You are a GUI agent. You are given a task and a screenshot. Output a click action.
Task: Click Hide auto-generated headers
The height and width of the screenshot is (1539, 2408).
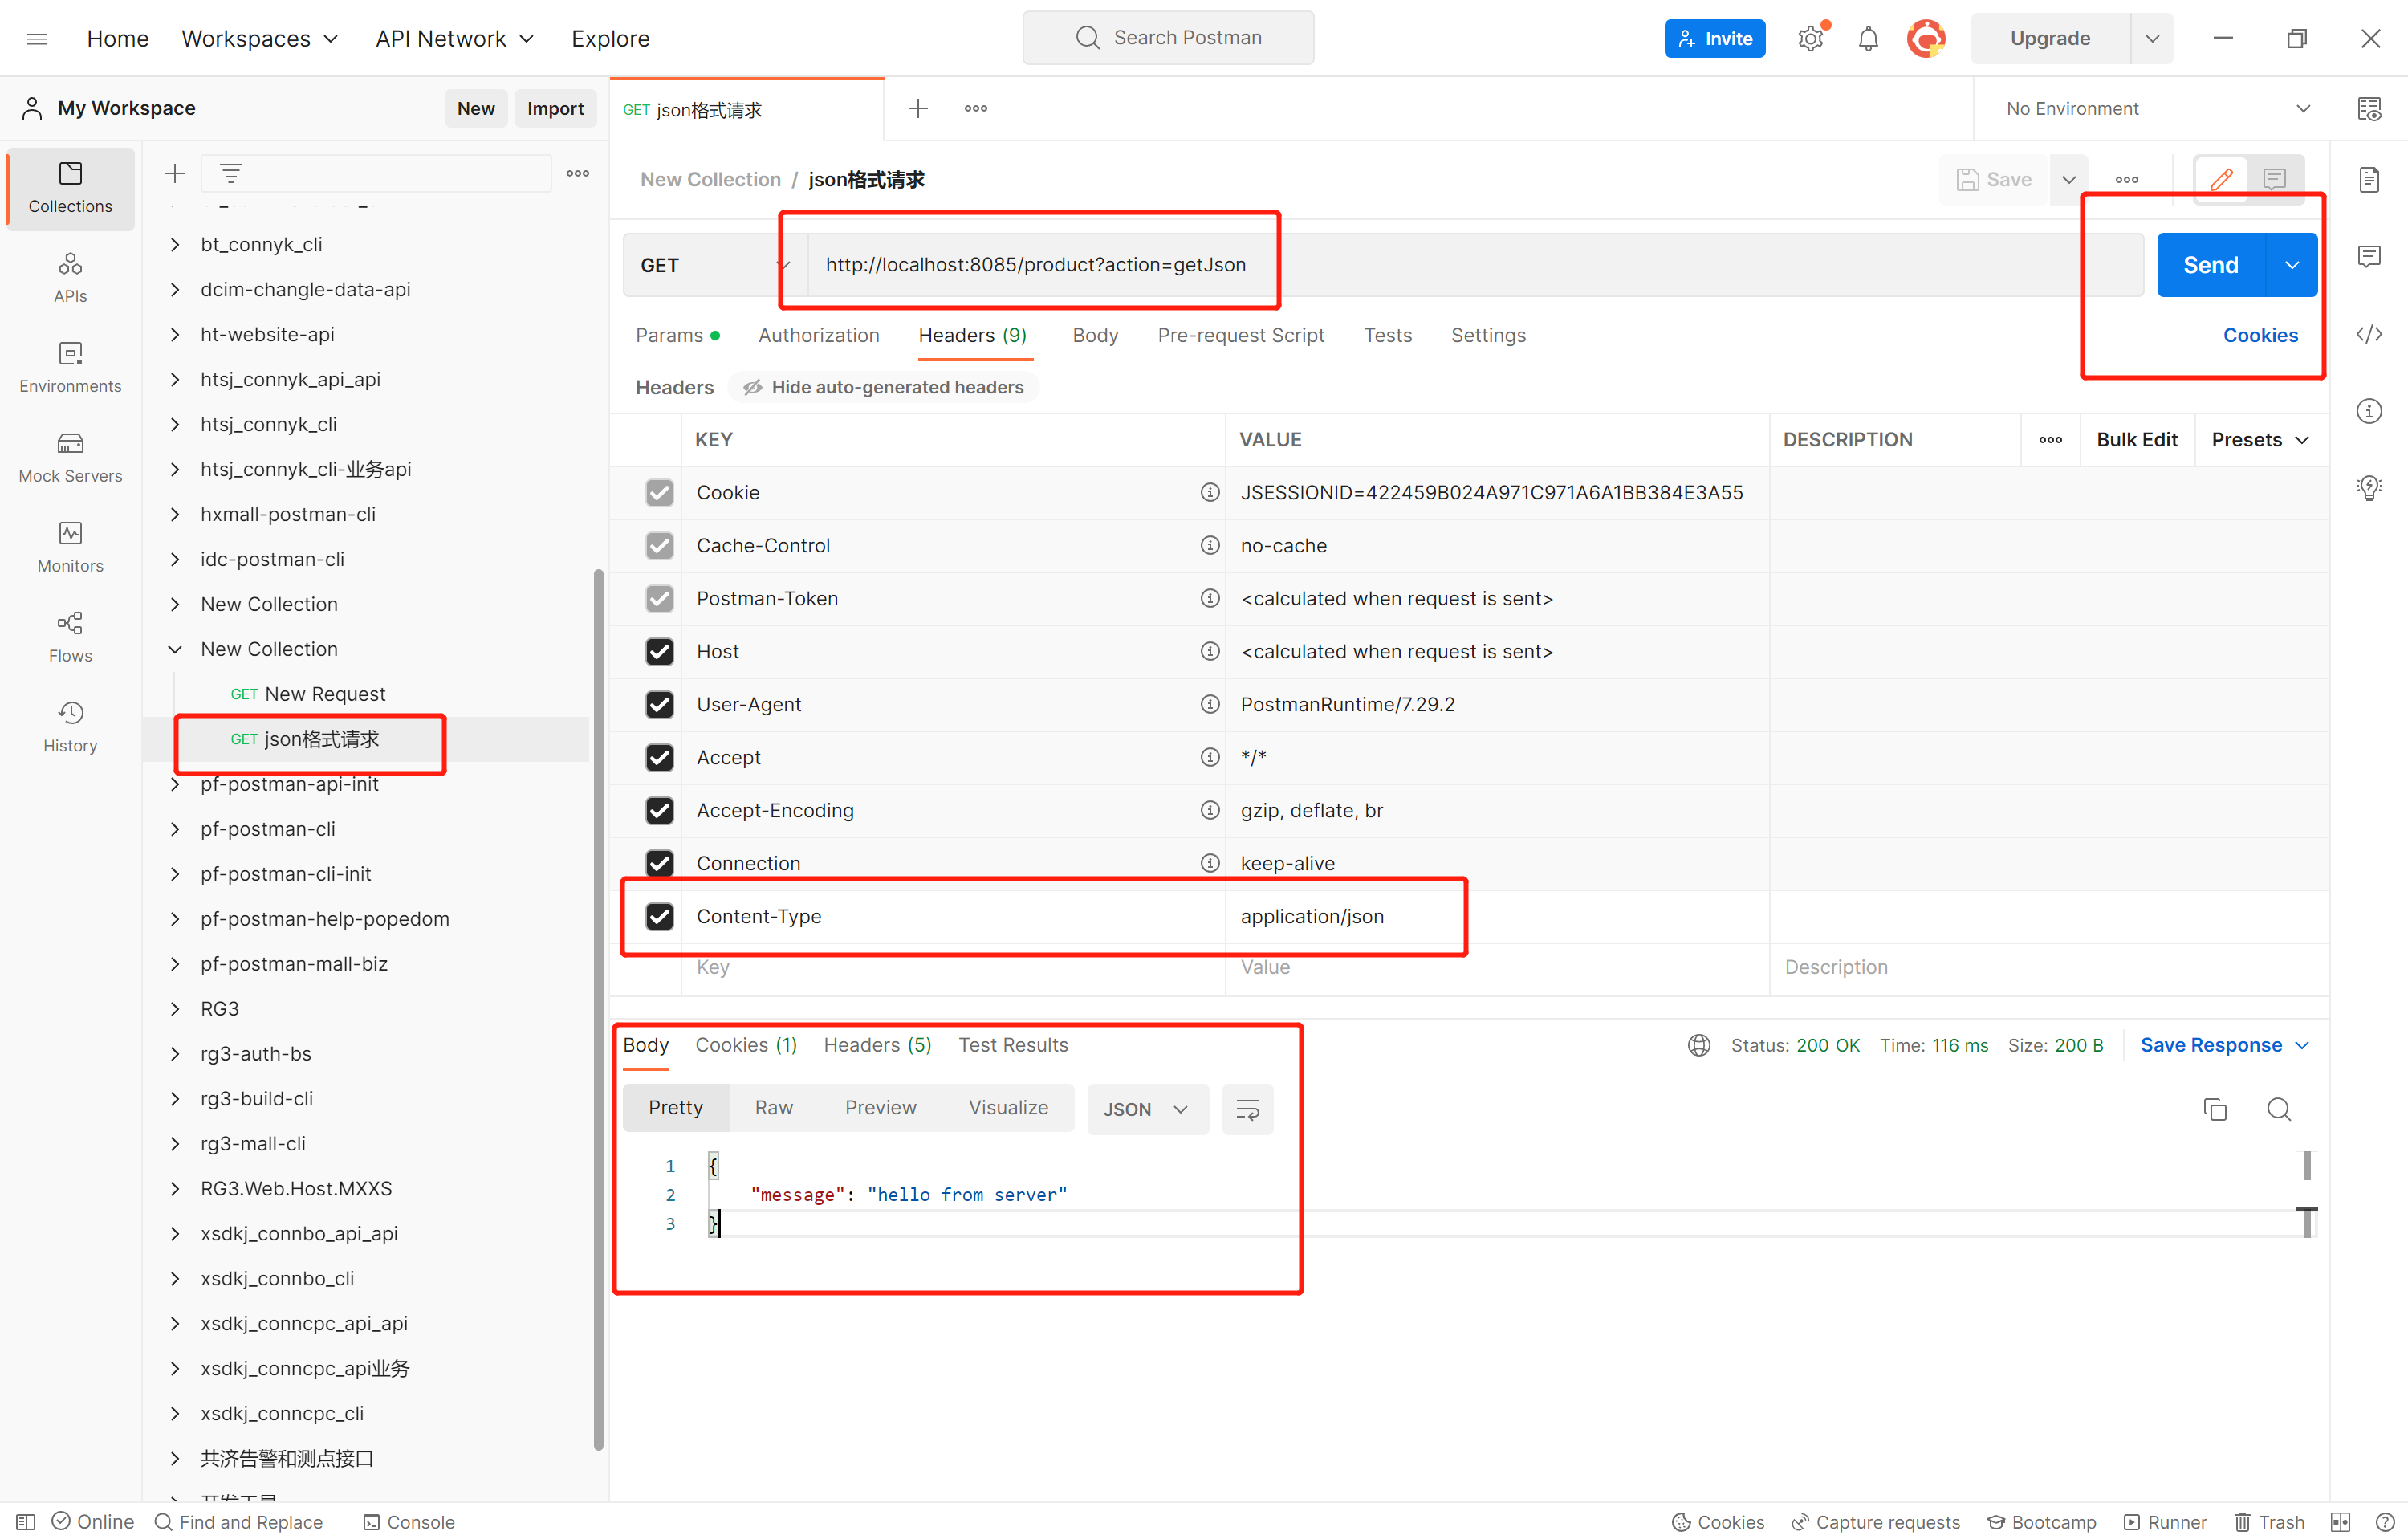(884, 387)
